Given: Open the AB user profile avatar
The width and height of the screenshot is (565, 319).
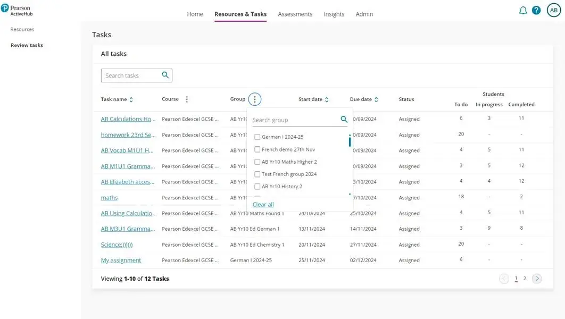Looking at the screenshot, I should [554, 10].
